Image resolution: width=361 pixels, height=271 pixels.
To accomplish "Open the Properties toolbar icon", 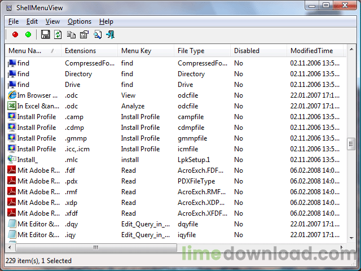I will pyautogui.click(x=84, y=34).
